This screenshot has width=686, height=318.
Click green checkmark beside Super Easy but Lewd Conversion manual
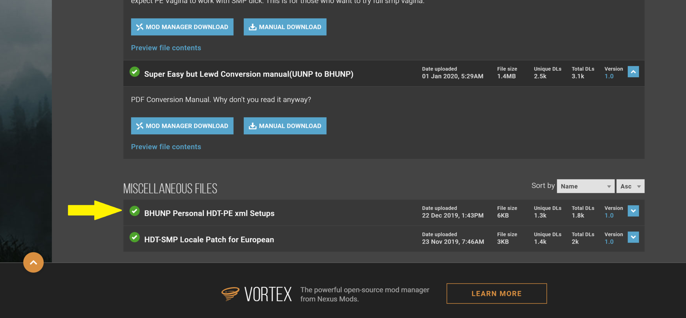click(135, 72)
